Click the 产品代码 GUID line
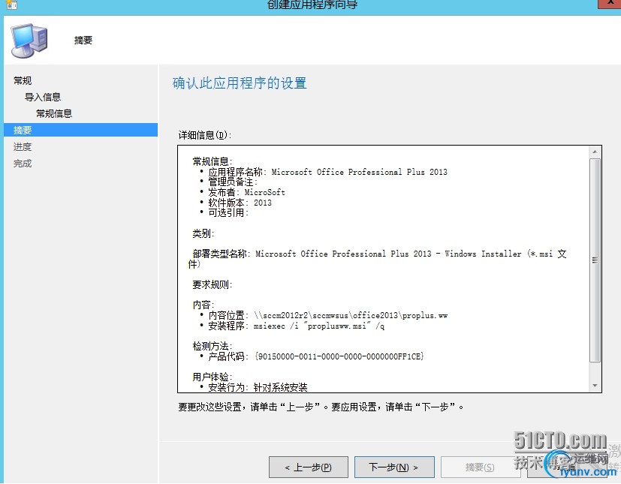This screenshot has height=484, width=621. pyautogui.click(x=316, y=356)
